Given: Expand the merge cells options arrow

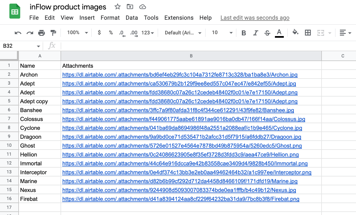Looking at the screenshot, I should click(x=330, y=33).
